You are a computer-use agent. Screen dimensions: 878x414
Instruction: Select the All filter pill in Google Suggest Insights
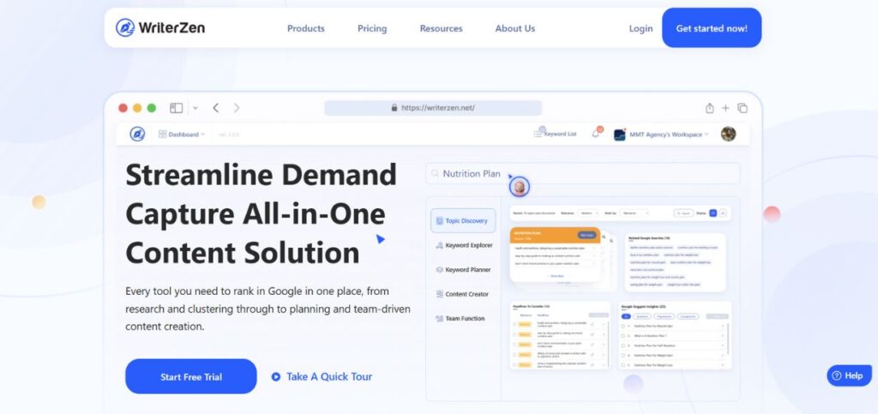click(626, 316)
